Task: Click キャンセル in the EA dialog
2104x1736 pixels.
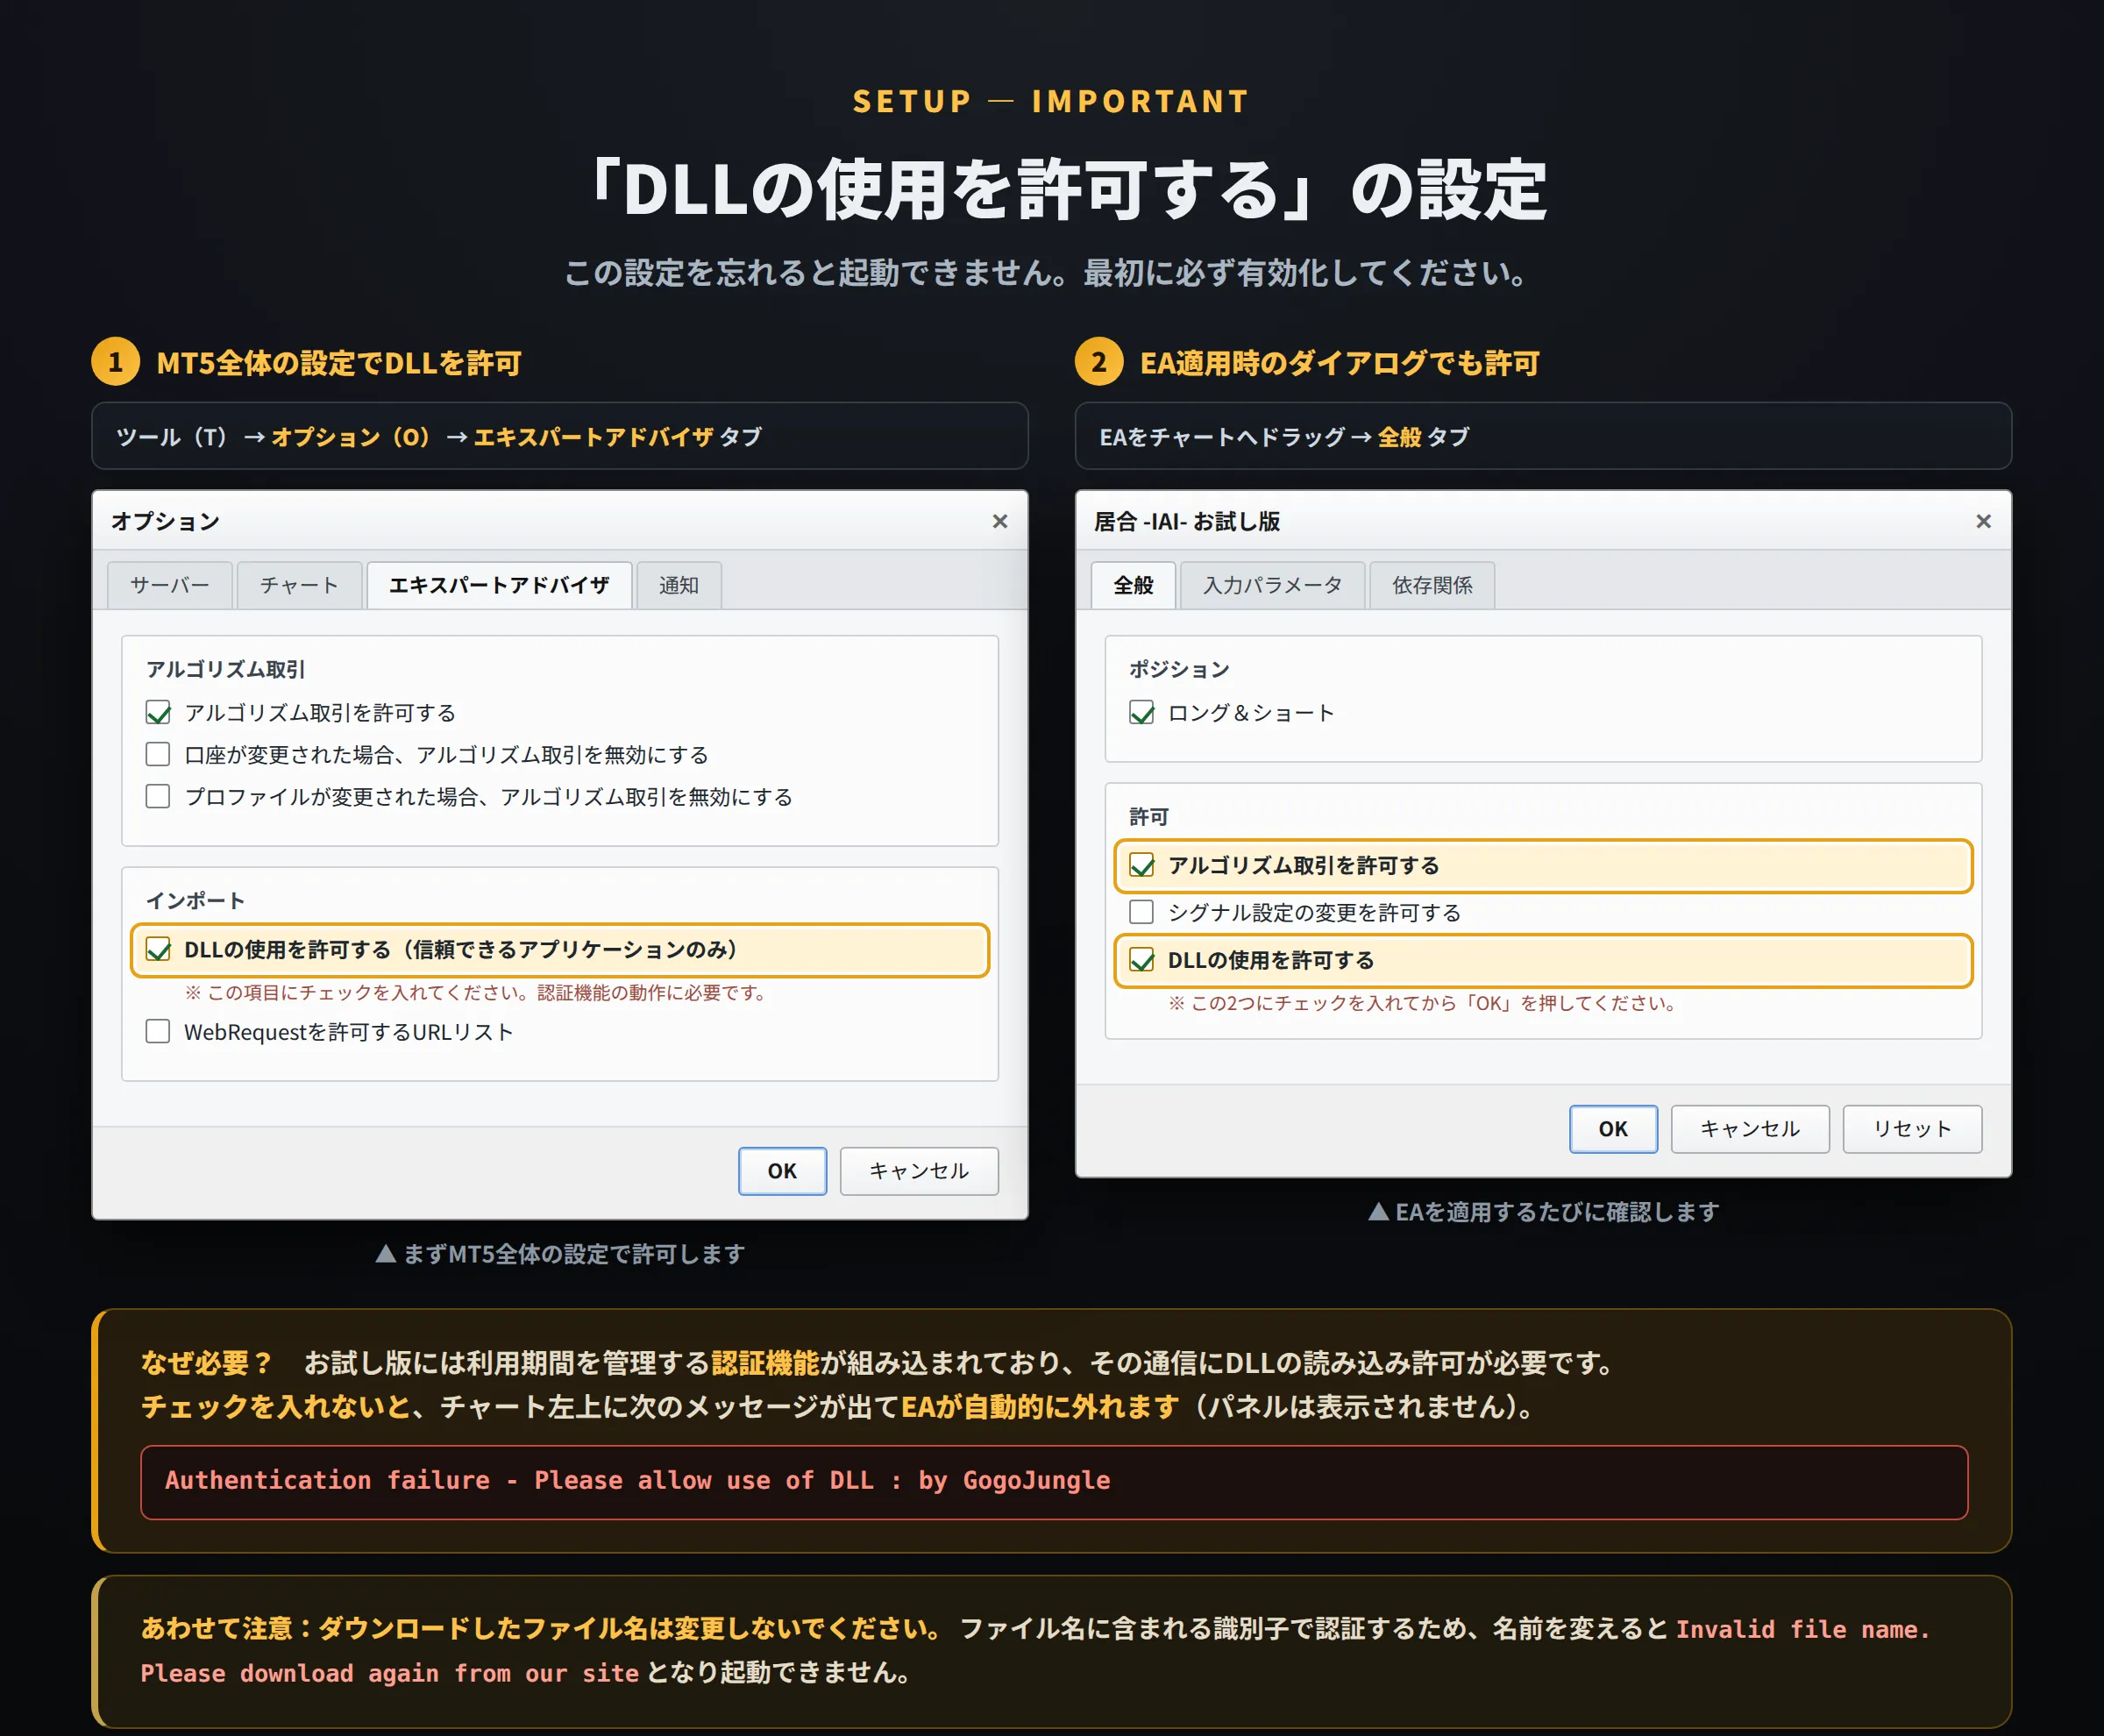Action: pyautogui.click(x=1750, y=1129)
